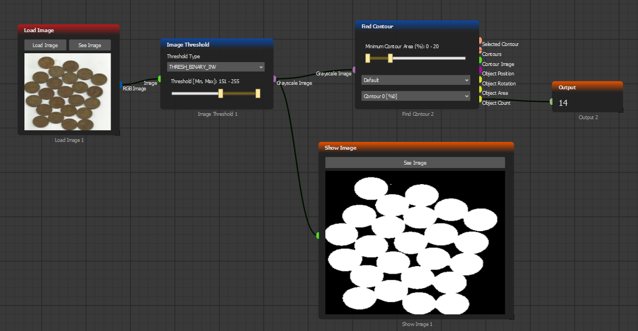Click the green Image input port on Image Threshold
Screen dimensions: 638x331
160,79
